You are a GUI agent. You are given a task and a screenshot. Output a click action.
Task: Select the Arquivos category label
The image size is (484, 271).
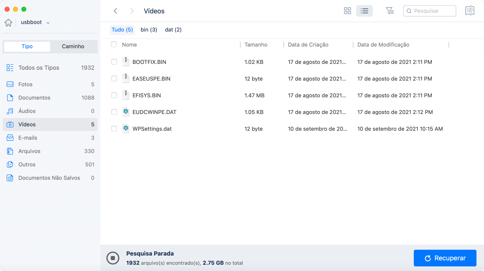(29, 151)
